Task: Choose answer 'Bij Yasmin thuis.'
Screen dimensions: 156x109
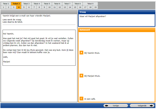Action: (92, 53)
